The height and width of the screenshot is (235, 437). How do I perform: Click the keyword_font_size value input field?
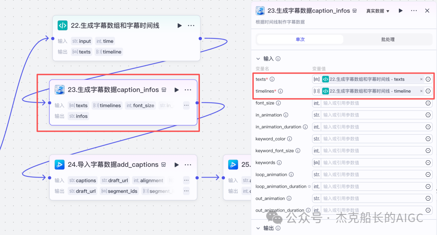coord(373,150)
